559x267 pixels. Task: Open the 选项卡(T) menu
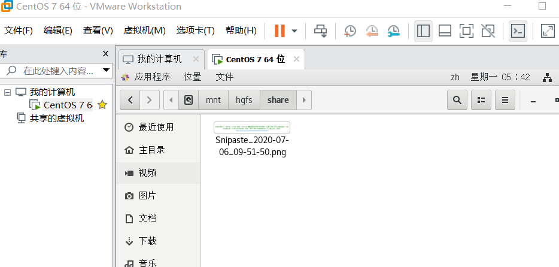pos(195,31)
